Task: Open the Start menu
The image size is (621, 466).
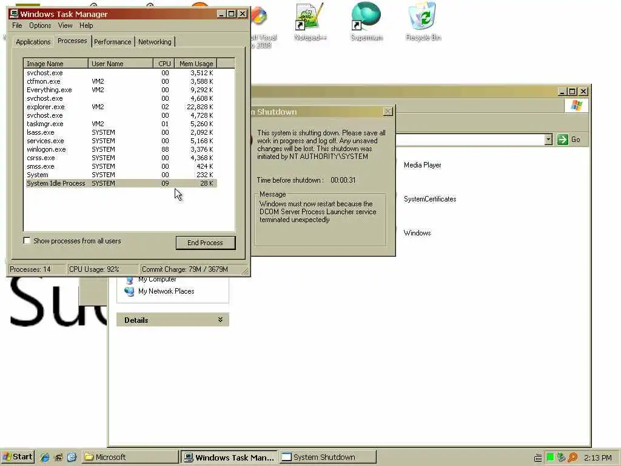Action: [x=18, y=457]
